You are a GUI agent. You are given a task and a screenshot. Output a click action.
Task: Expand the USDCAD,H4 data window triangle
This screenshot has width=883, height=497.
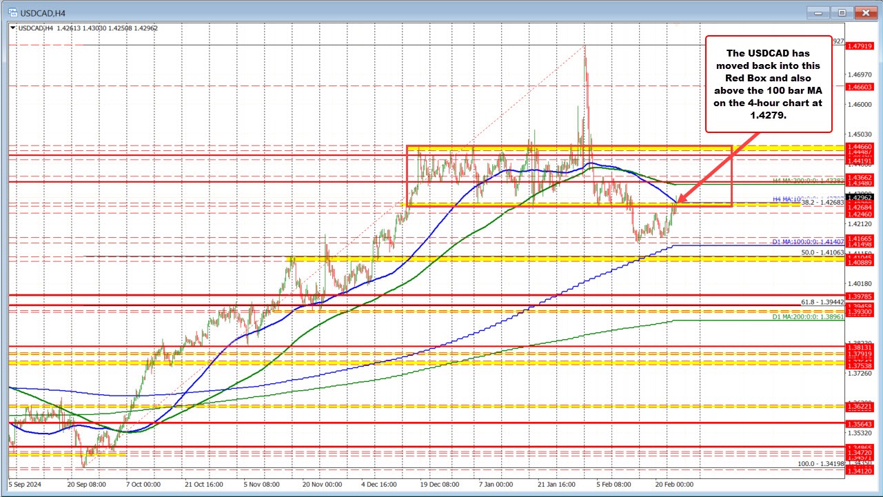11,28
